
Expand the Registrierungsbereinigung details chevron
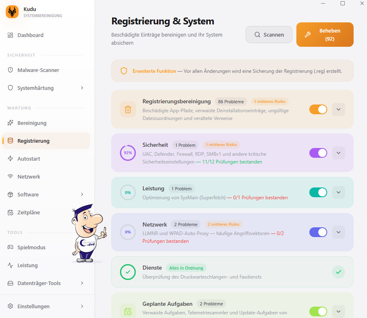(339, 109)
